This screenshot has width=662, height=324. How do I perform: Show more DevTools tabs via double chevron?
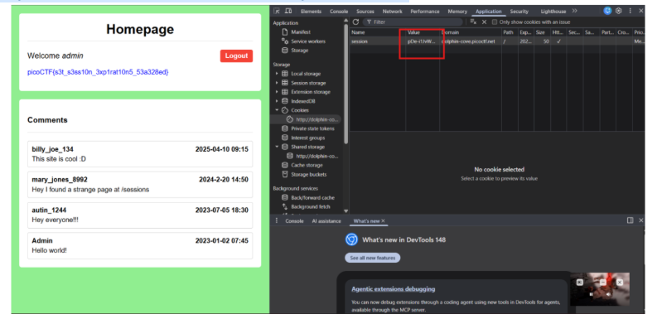pos(575,11)
